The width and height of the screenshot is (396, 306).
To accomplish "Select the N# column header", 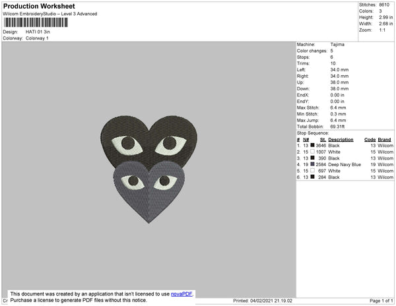I will tap(306, 140).
